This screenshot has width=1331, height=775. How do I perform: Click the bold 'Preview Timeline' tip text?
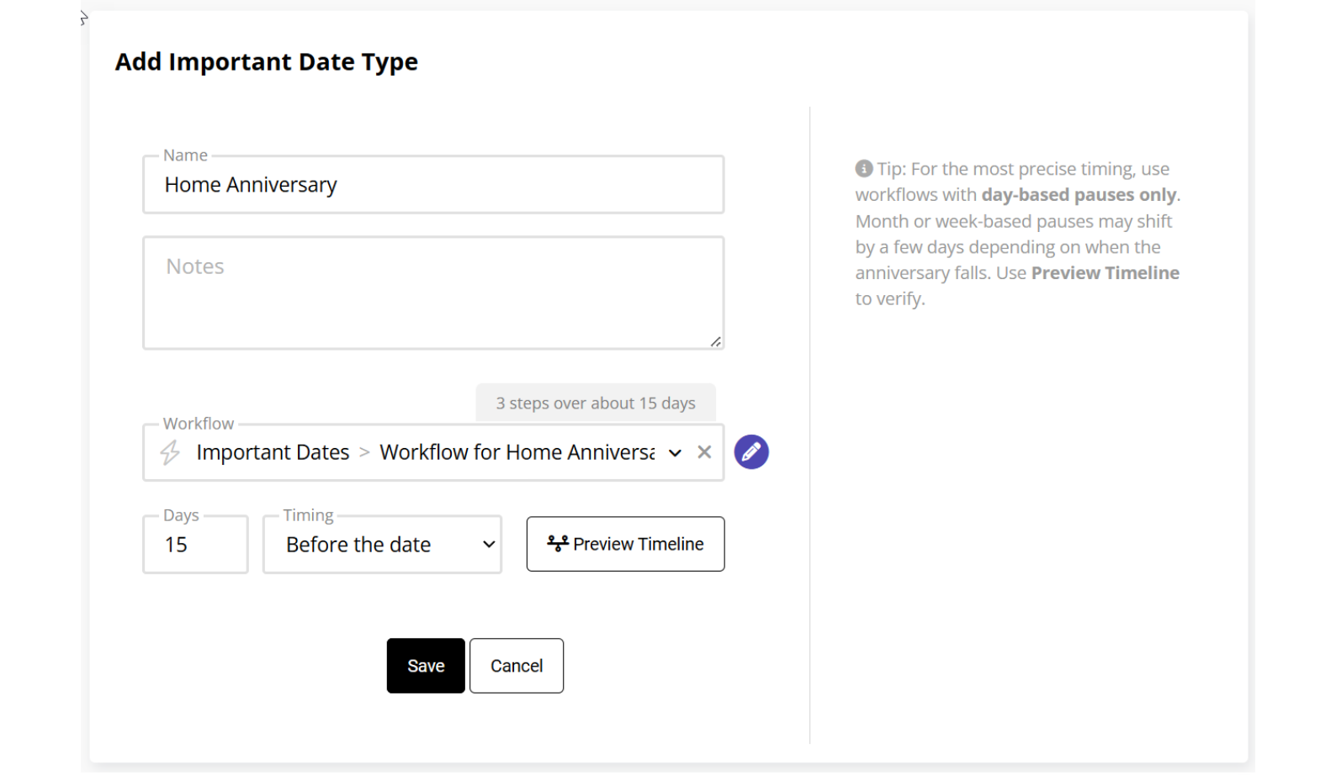click(1105, 273)
